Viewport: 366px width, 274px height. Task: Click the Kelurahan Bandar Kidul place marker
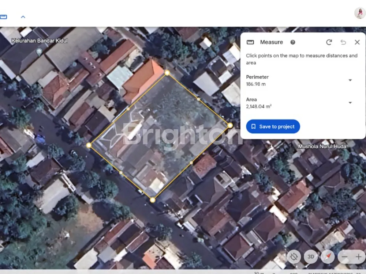tap(39, 50)
